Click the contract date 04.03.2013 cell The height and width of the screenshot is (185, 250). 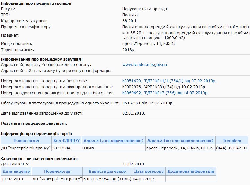(x=144, y=179)
